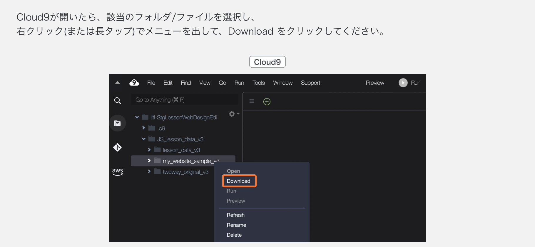This screenshot has height=247, width=535.
Task: Collapse the root itl-StgLessonWebDesignEdi folder
Action: 137,117
